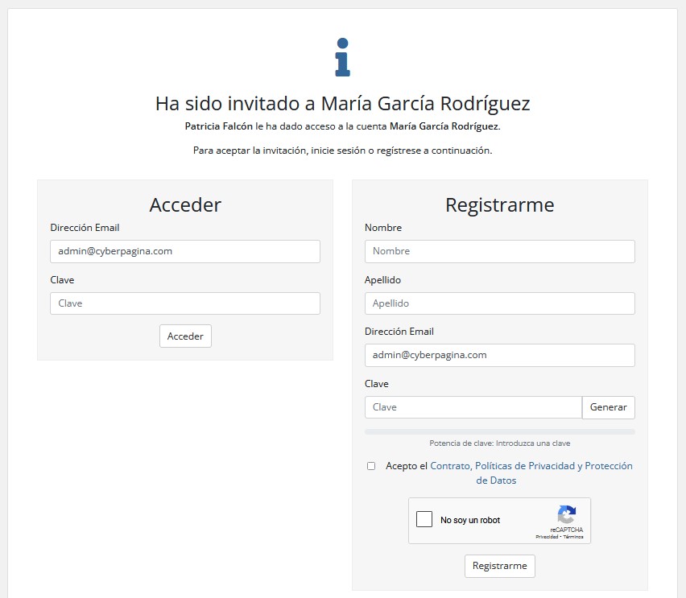The image size is (686, 598).
Task: Generate a password with the Generar button
Action: coord(608,407)
